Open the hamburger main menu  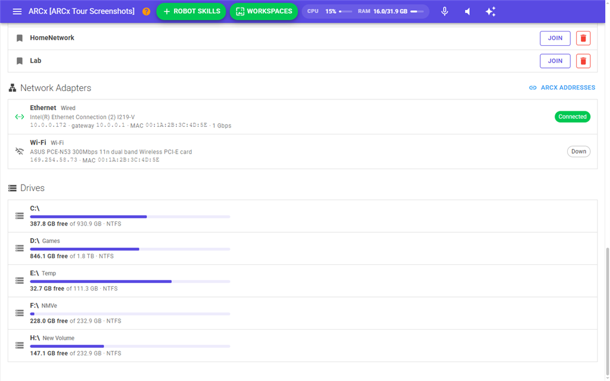[x=17, y=11]
